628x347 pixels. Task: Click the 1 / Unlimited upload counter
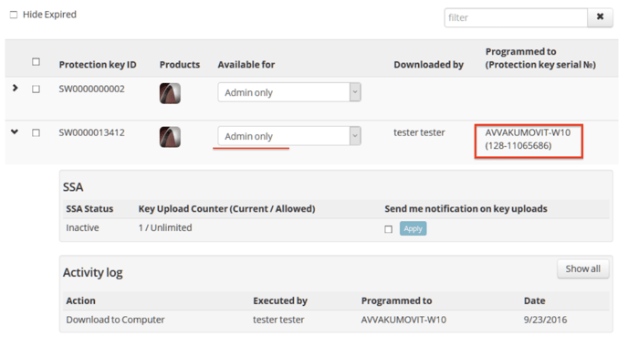point(165,227)
